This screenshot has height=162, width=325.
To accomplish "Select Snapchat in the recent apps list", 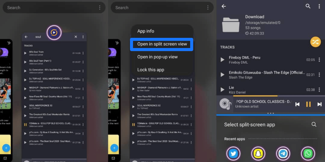I will tap(258, 153).
